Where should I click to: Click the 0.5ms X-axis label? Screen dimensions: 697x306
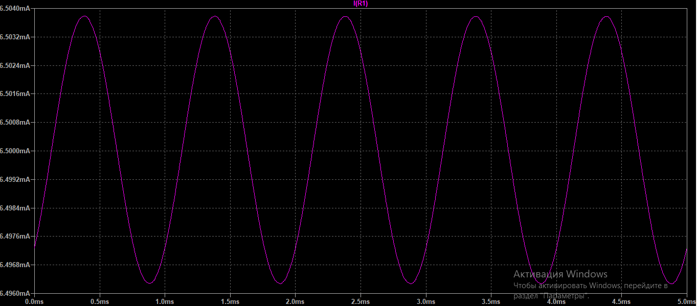(x=99, y=302)
